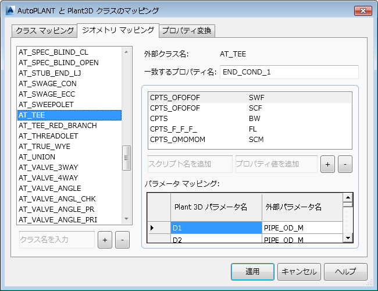Select AT_STUB_END_LJ in the class list
378x291 pixels.
(69, 73)
